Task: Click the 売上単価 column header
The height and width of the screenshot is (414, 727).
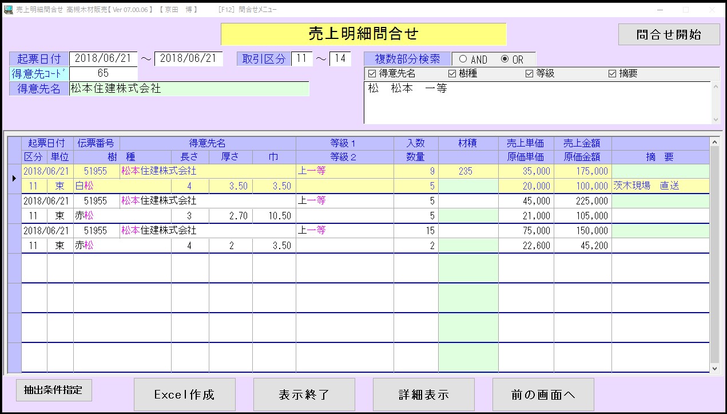Action: (526, 143)
